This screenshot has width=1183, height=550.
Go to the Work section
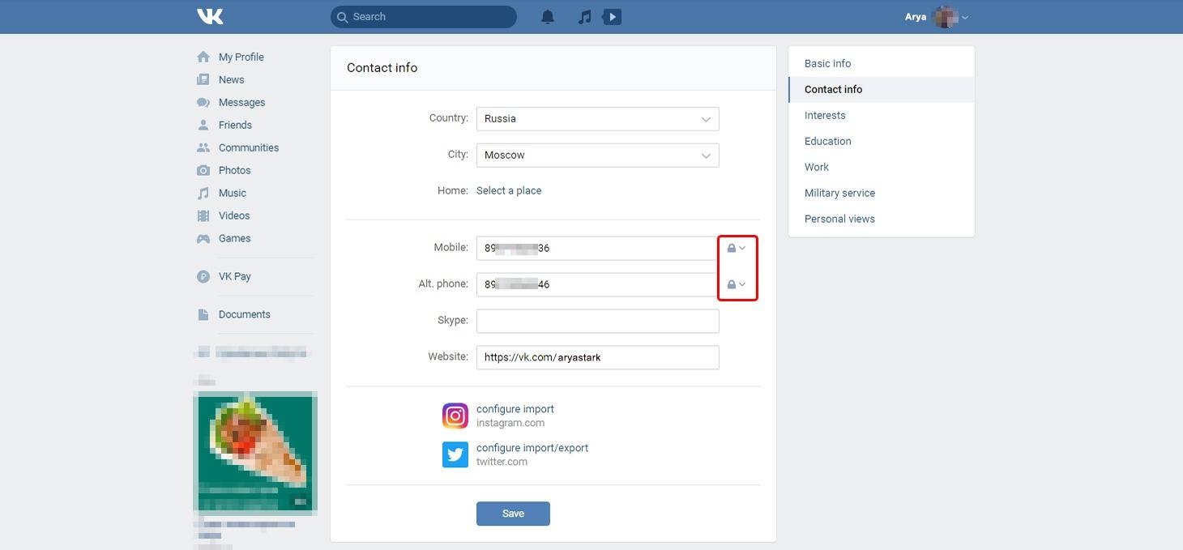click(x=882, y=167)
